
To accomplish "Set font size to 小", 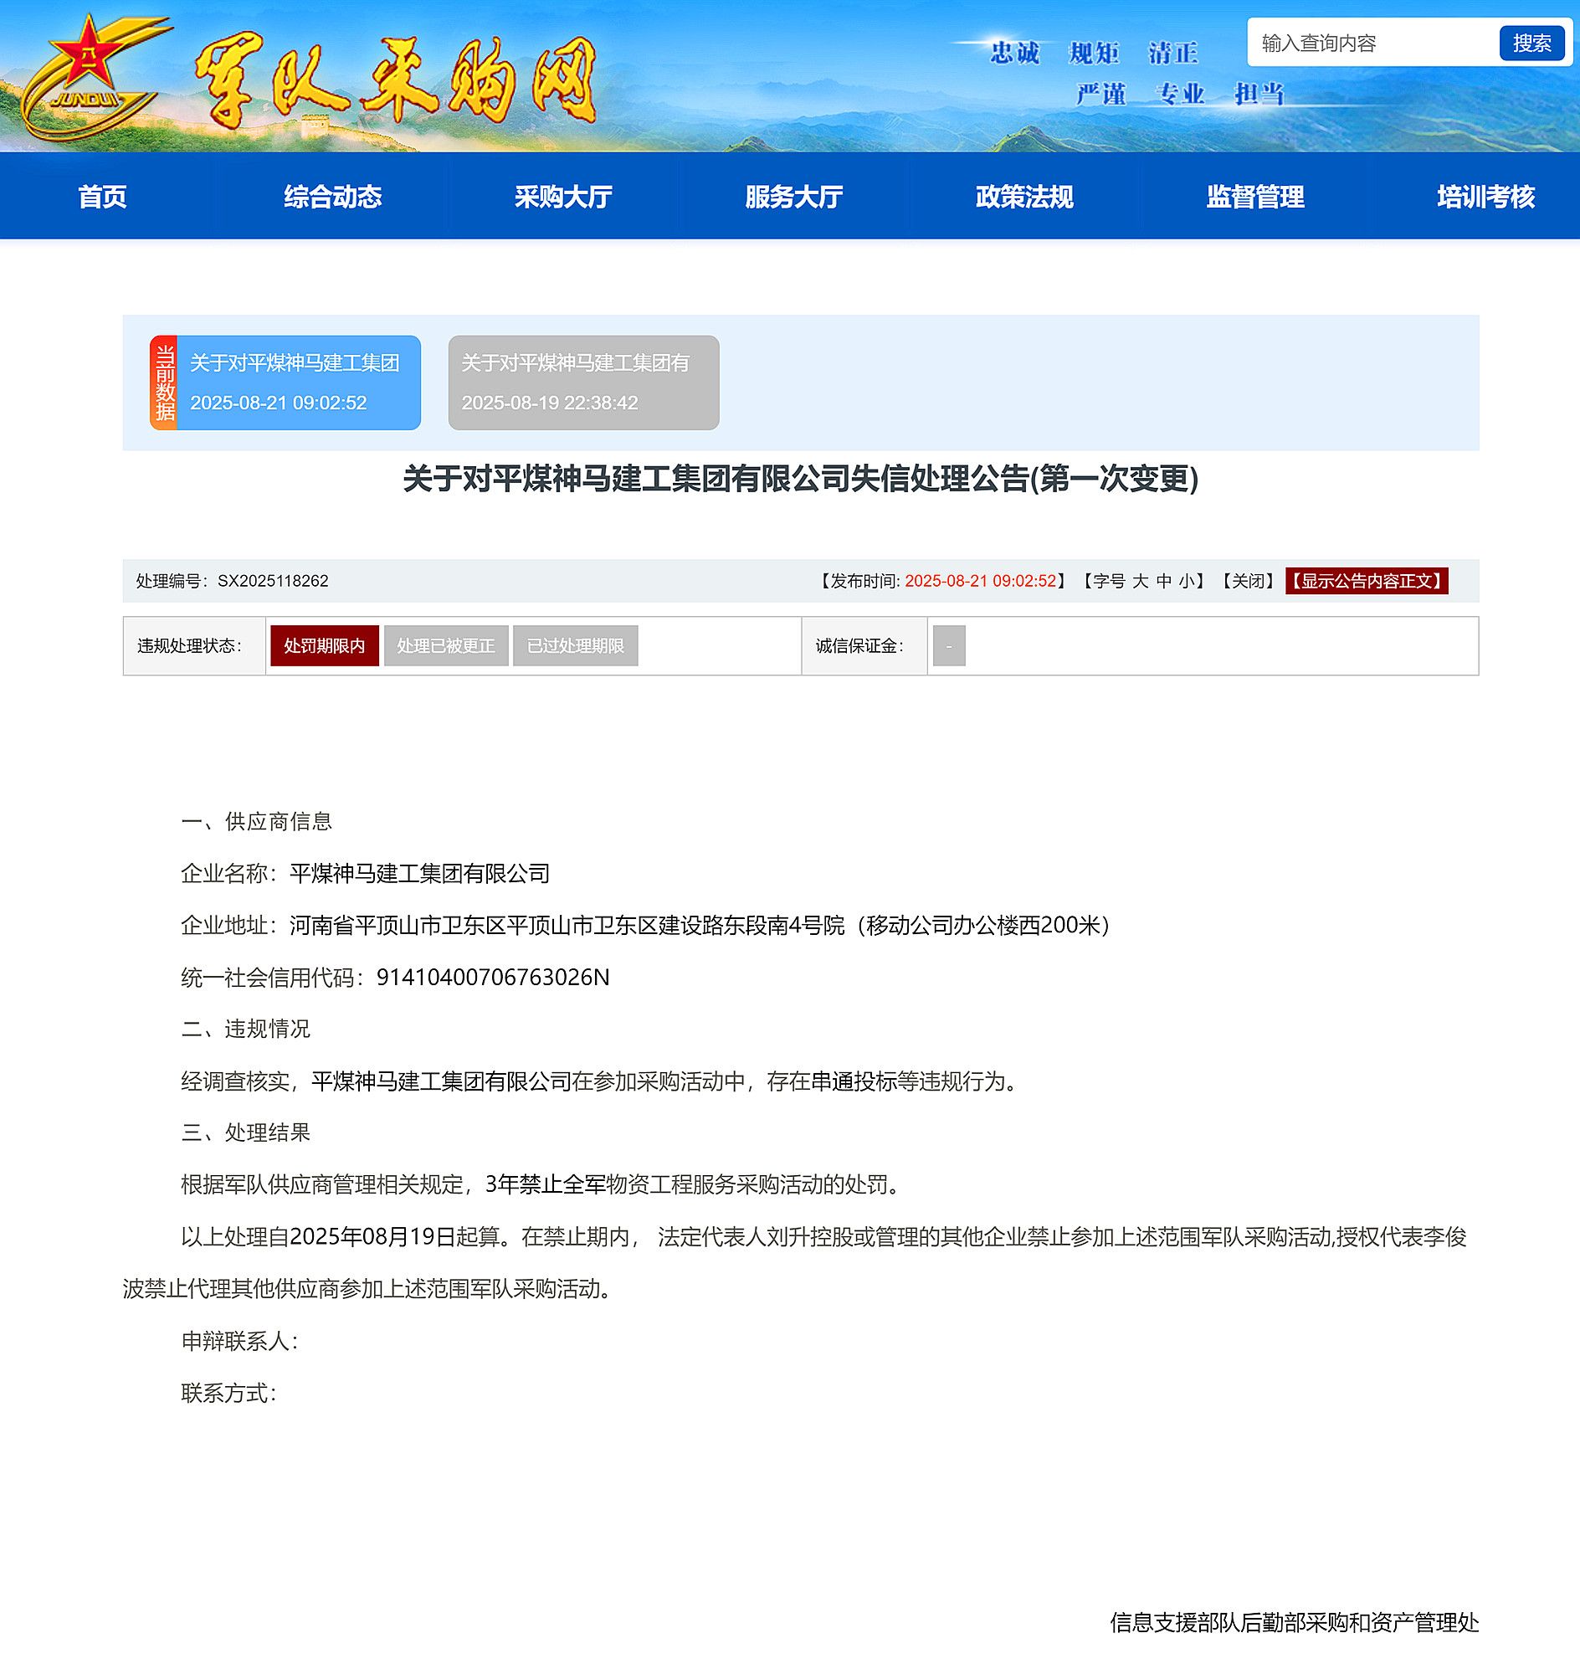I will click(x=1188, y=581).
